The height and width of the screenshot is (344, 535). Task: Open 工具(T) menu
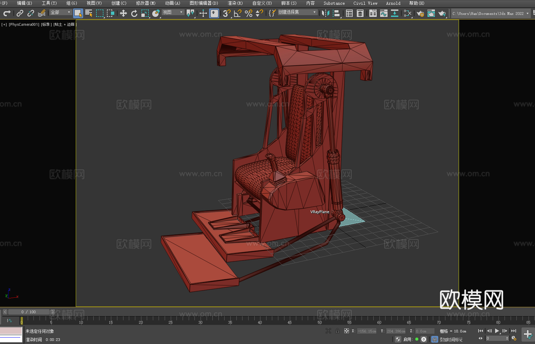click(x=49, y=3)
